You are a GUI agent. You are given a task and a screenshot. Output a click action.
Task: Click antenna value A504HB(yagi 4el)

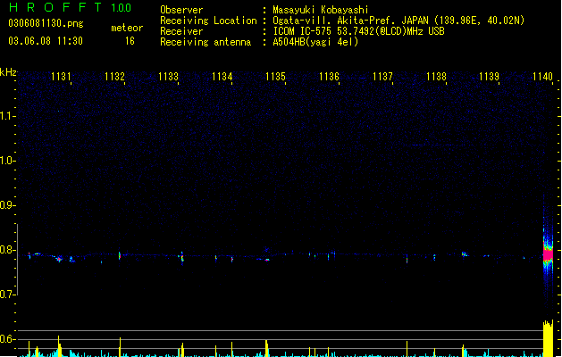point(315,42)
